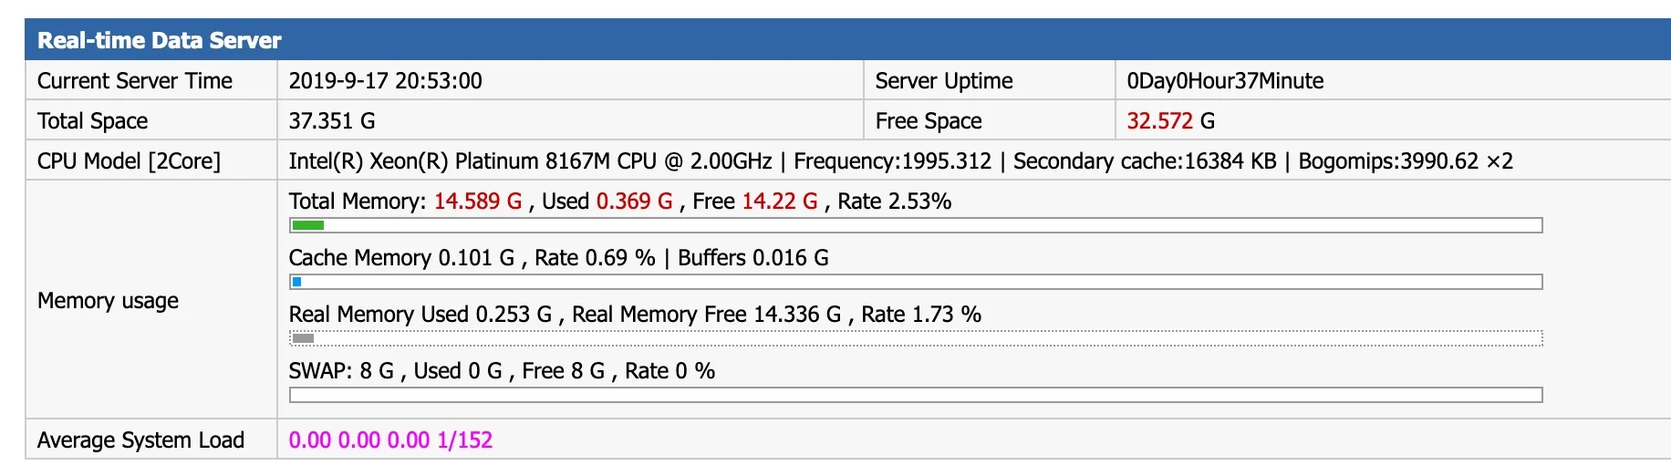Viewport: 1671px width, 476px height.
Task: Click the green total memory usage bar
Action: point(308,225)
